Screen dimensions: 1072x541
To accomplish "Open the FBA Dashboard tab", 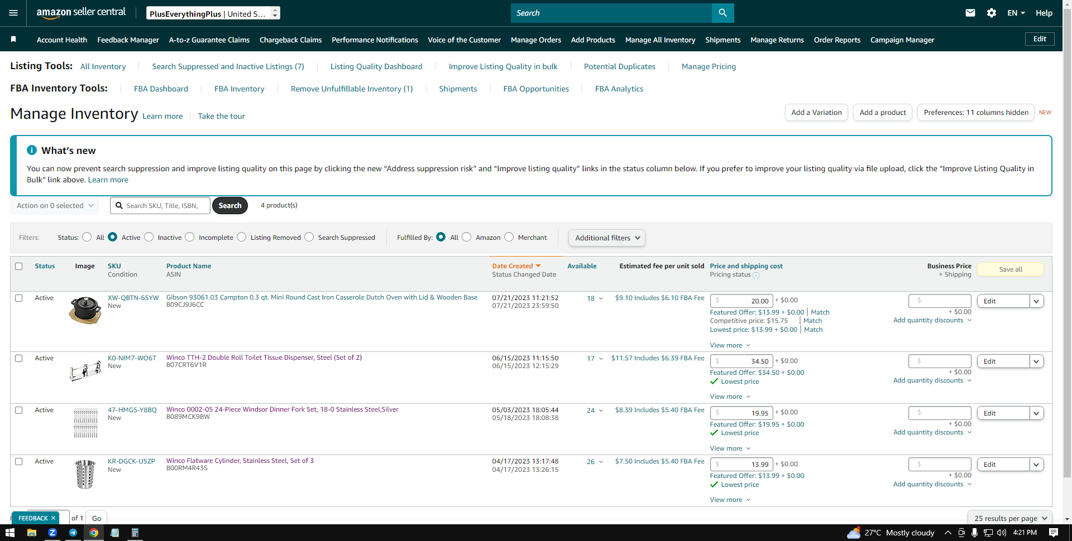I will pyautogui.click(x=161, y=89).
